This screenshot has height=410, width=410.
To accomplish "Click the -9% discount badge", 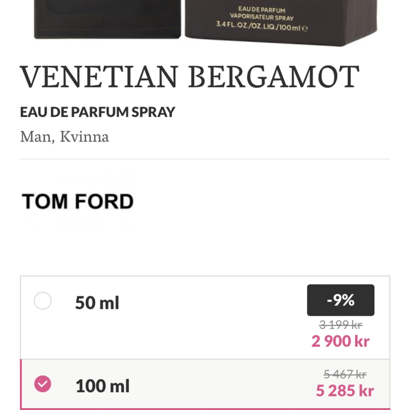I will [340, 300].
